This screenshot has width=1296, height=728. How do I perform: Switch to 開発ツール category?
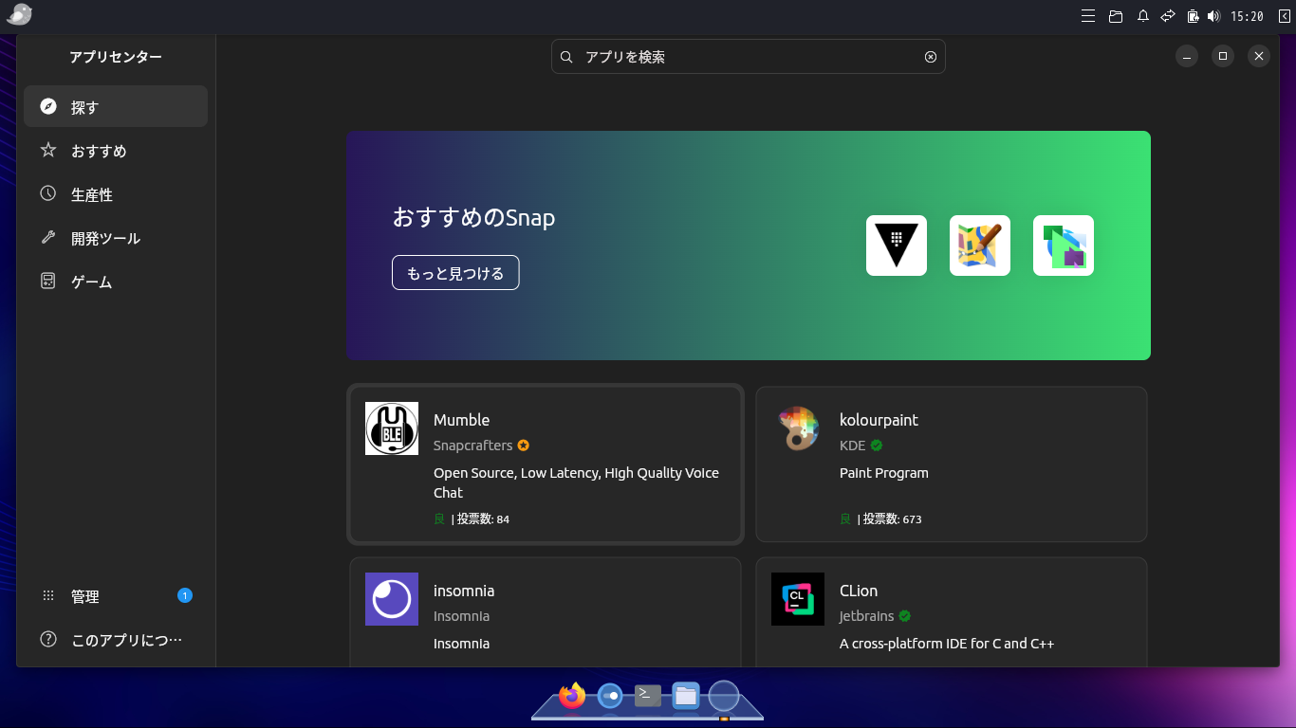point(116,237)
